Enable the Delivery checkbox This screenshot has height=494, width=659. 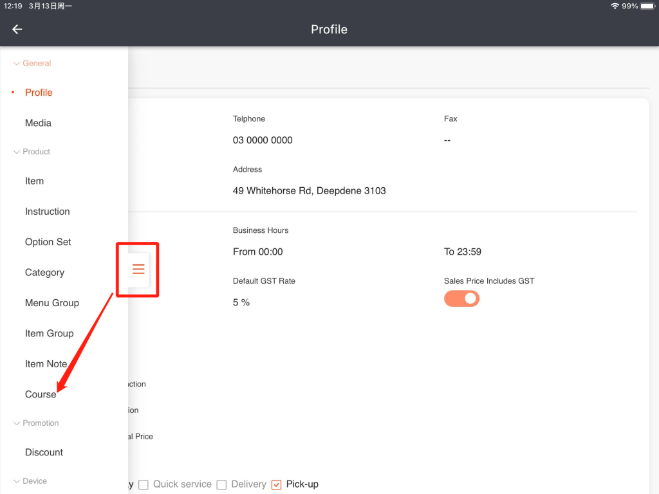[x=221, y=484]
